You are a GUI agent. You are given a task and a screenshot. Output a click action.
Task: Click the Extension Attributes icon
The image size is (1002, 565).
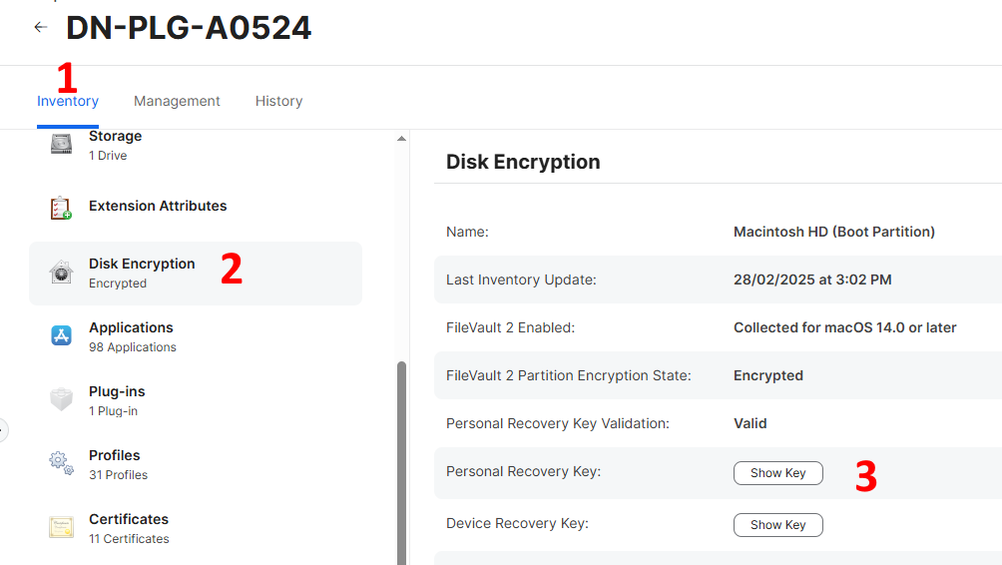(x=62, y=208)
